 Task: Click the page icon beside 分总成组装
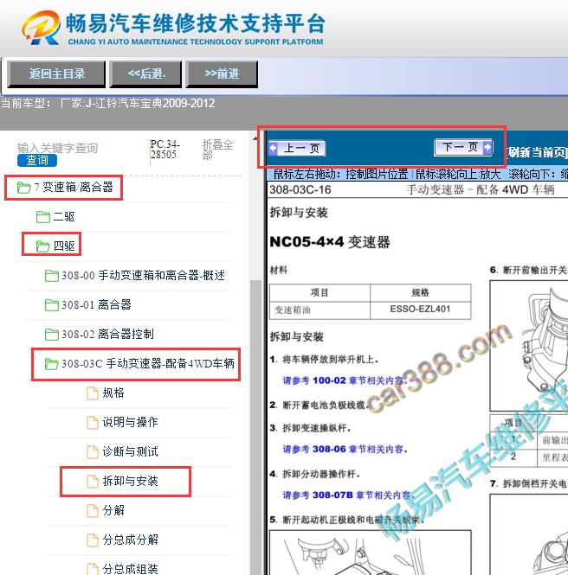pyautogui.click(x=93, y=569)
